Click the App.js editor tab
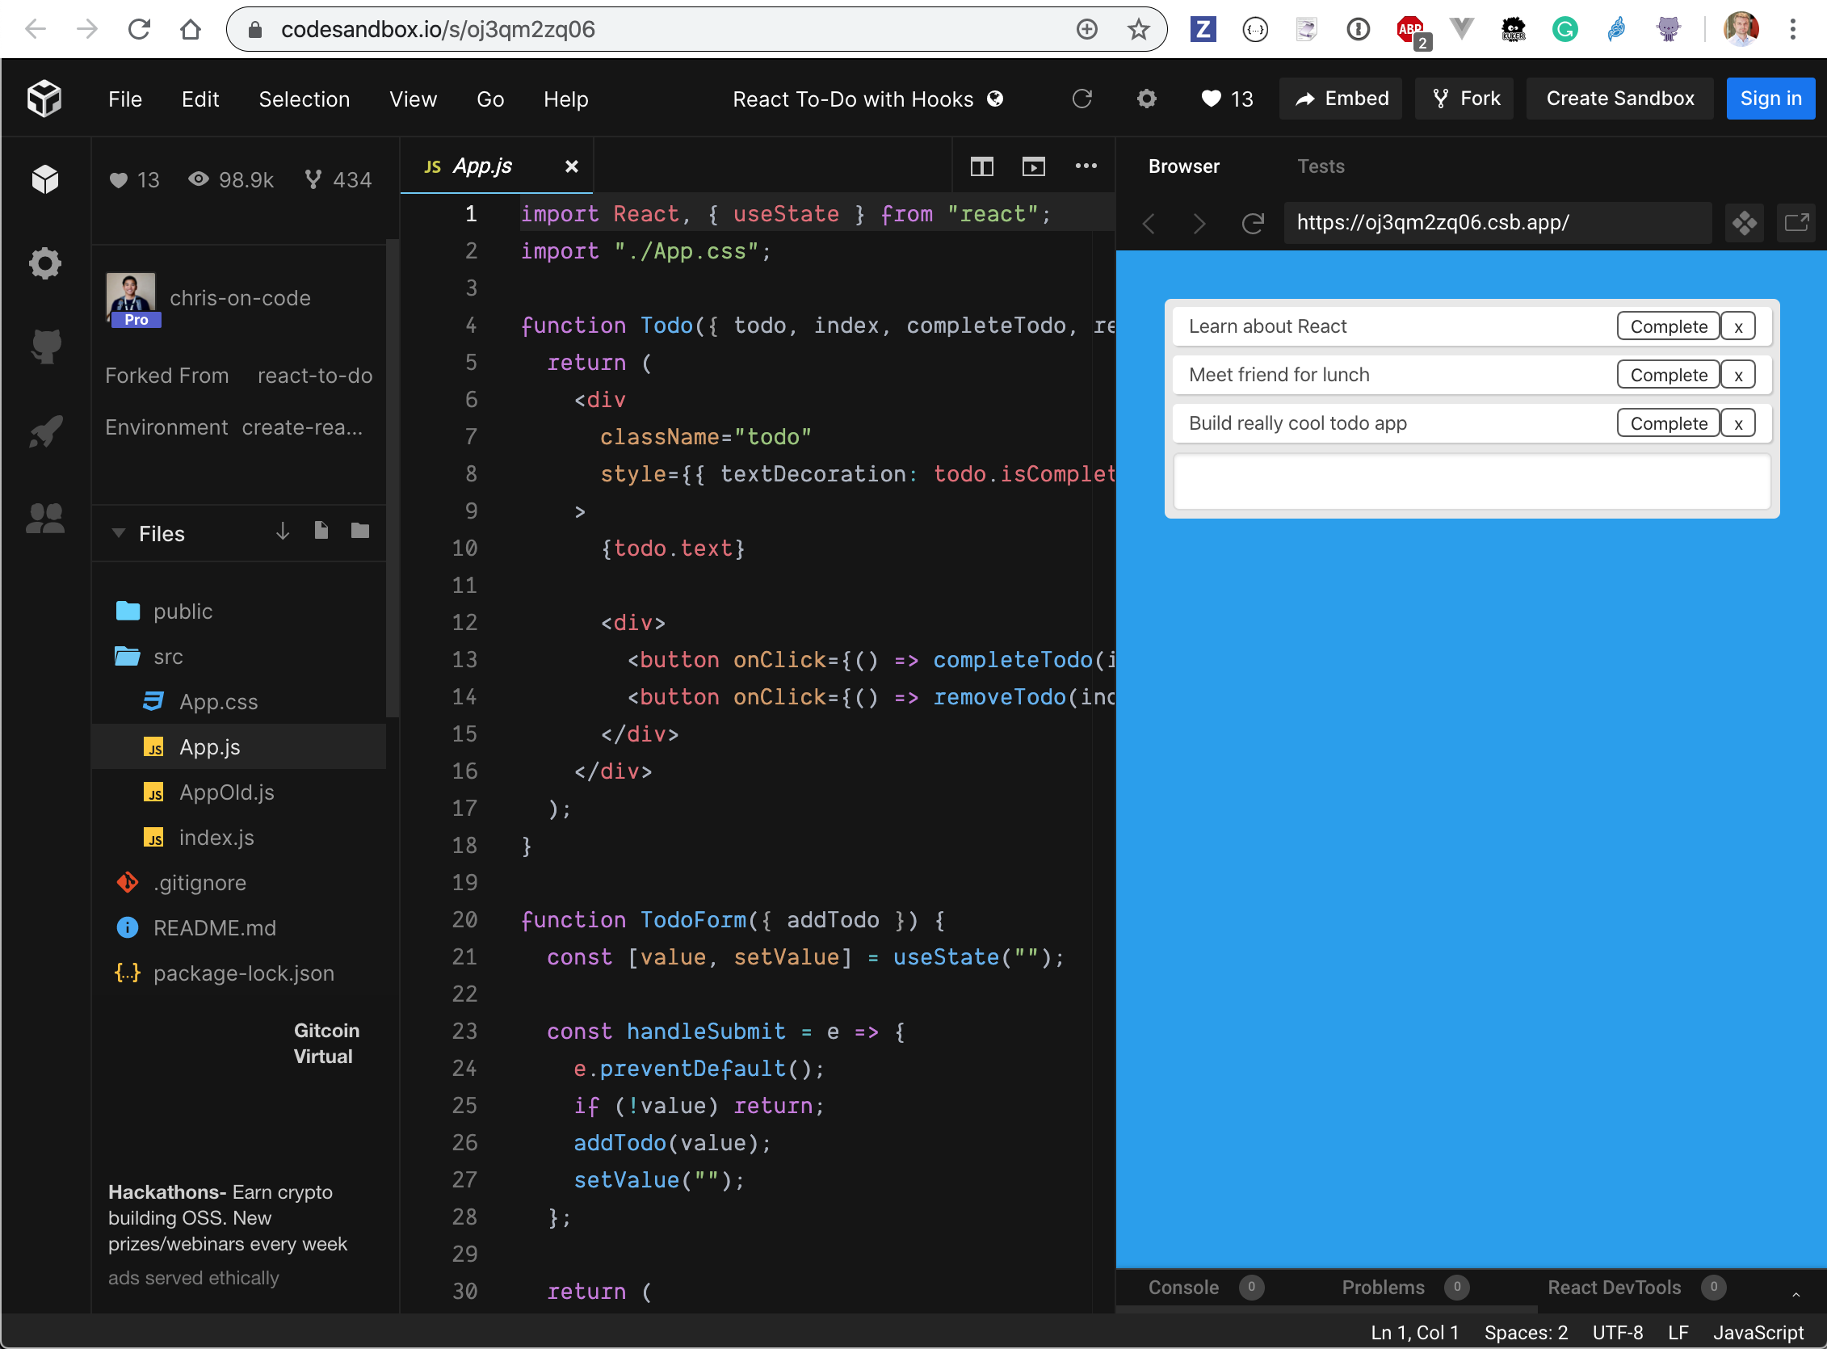 tap(482, 166)
